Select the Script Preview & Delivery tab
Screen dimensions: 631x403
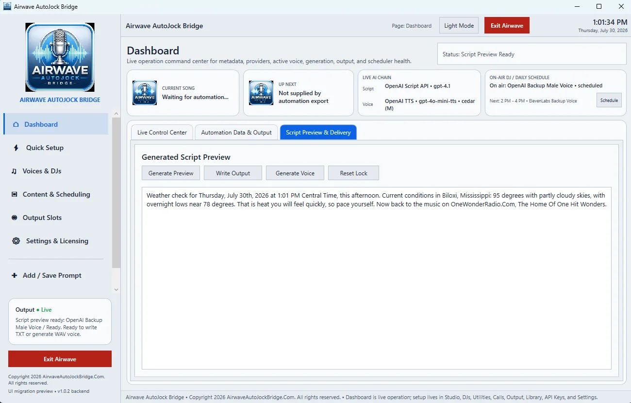(318, 132)
